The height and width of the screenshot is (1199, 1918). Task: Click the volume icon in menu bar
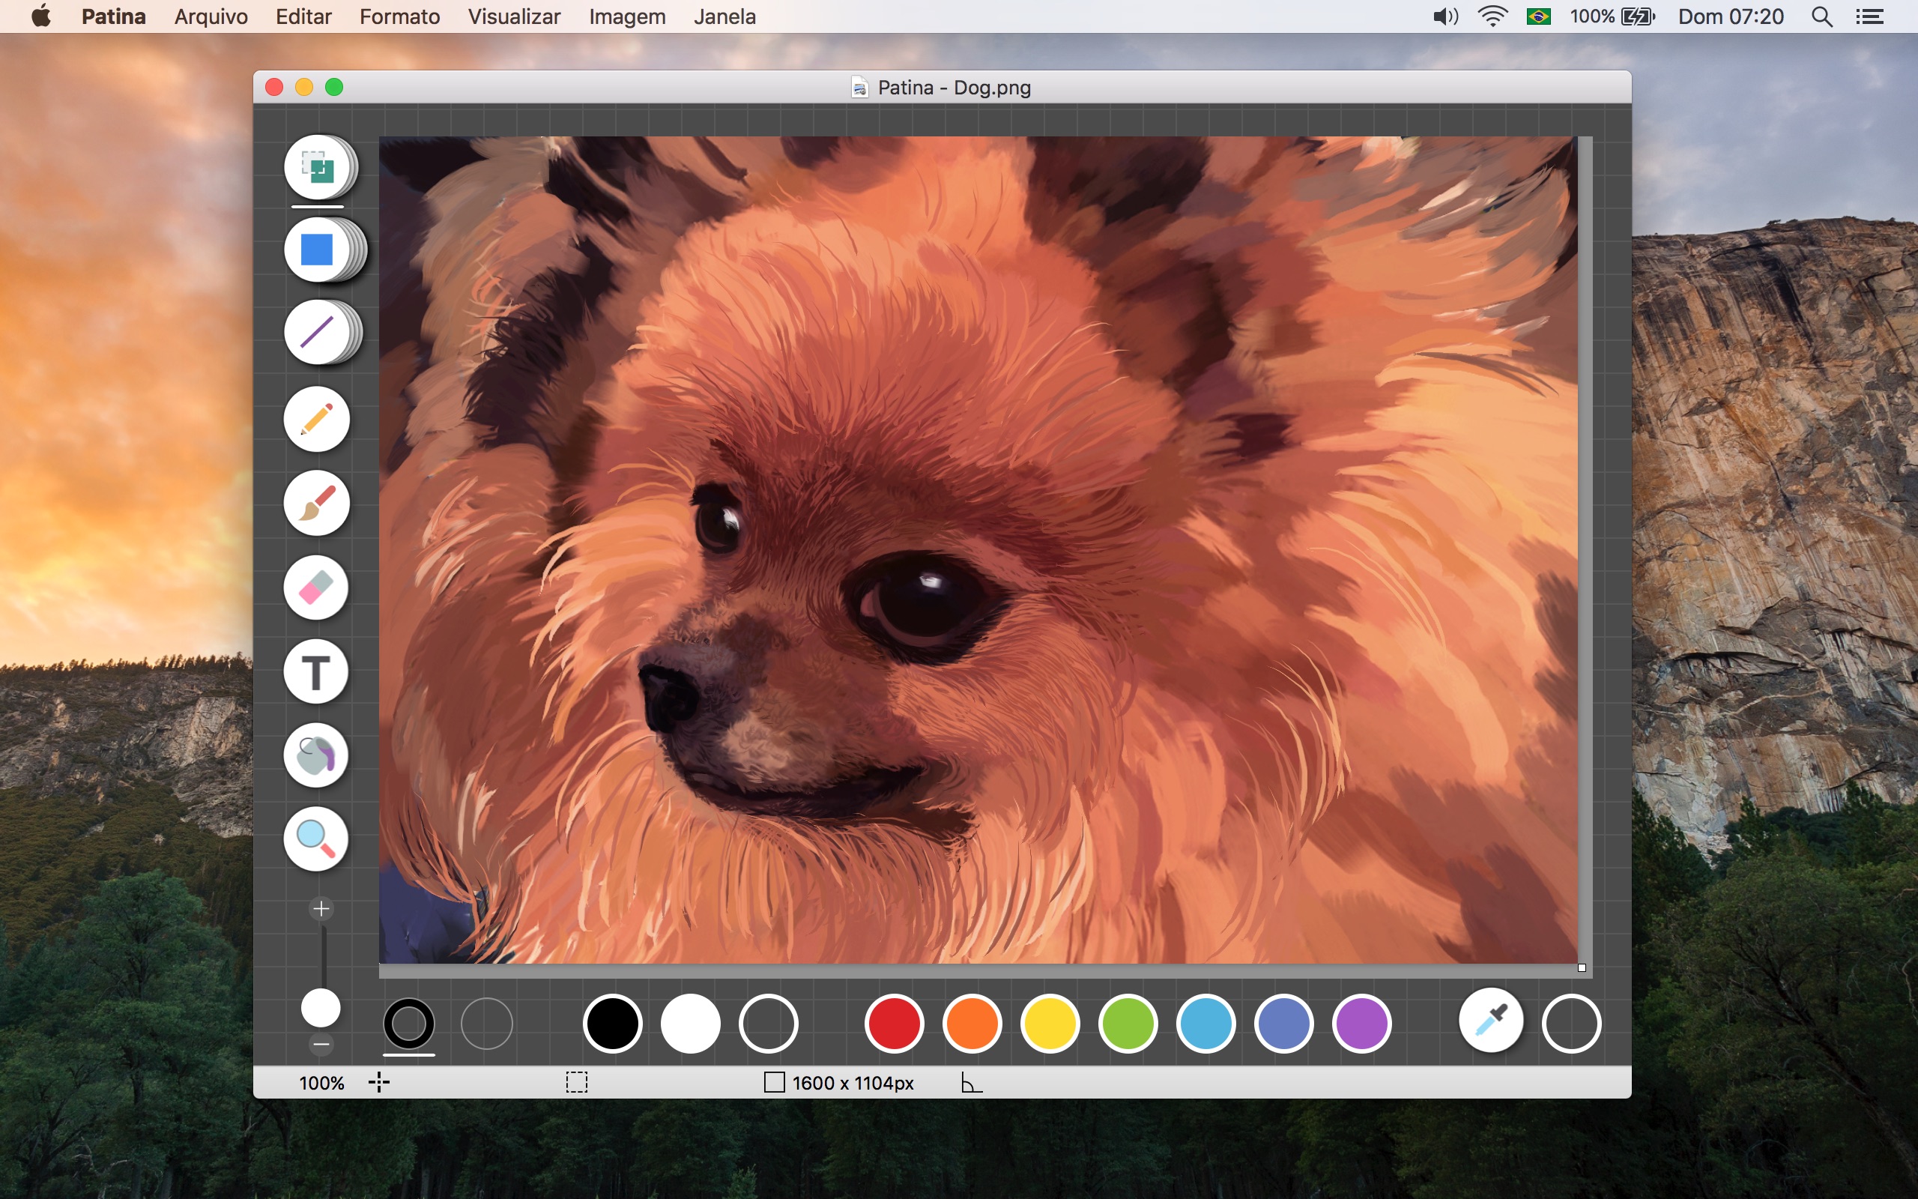tap(1446, 16)
